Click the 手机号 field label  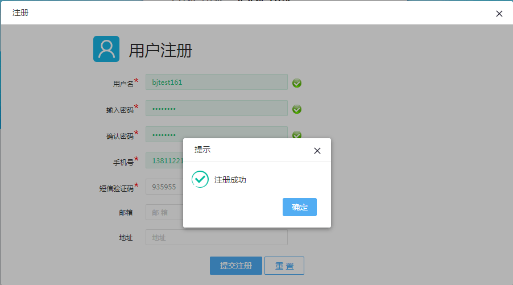123,162
